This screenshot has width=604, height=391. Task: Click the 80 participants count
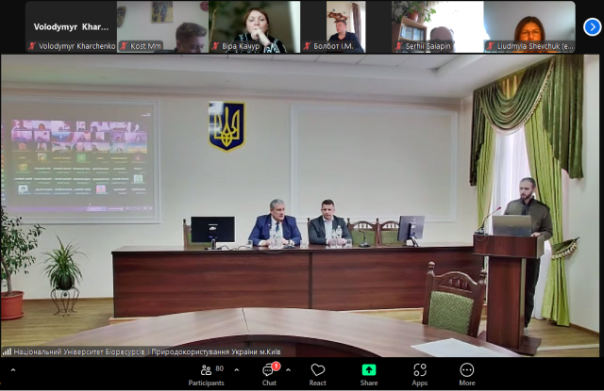(220, 368)
